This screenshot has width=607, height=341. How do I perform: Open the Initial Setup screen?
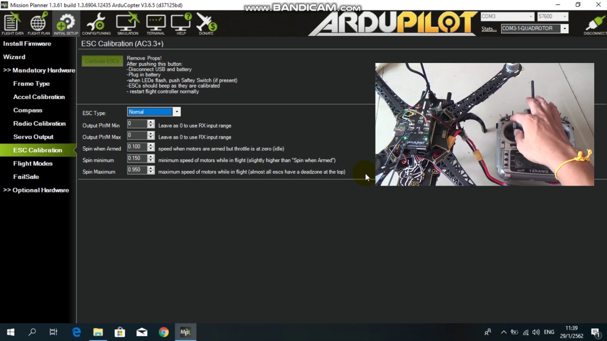[x=65, y=24]
